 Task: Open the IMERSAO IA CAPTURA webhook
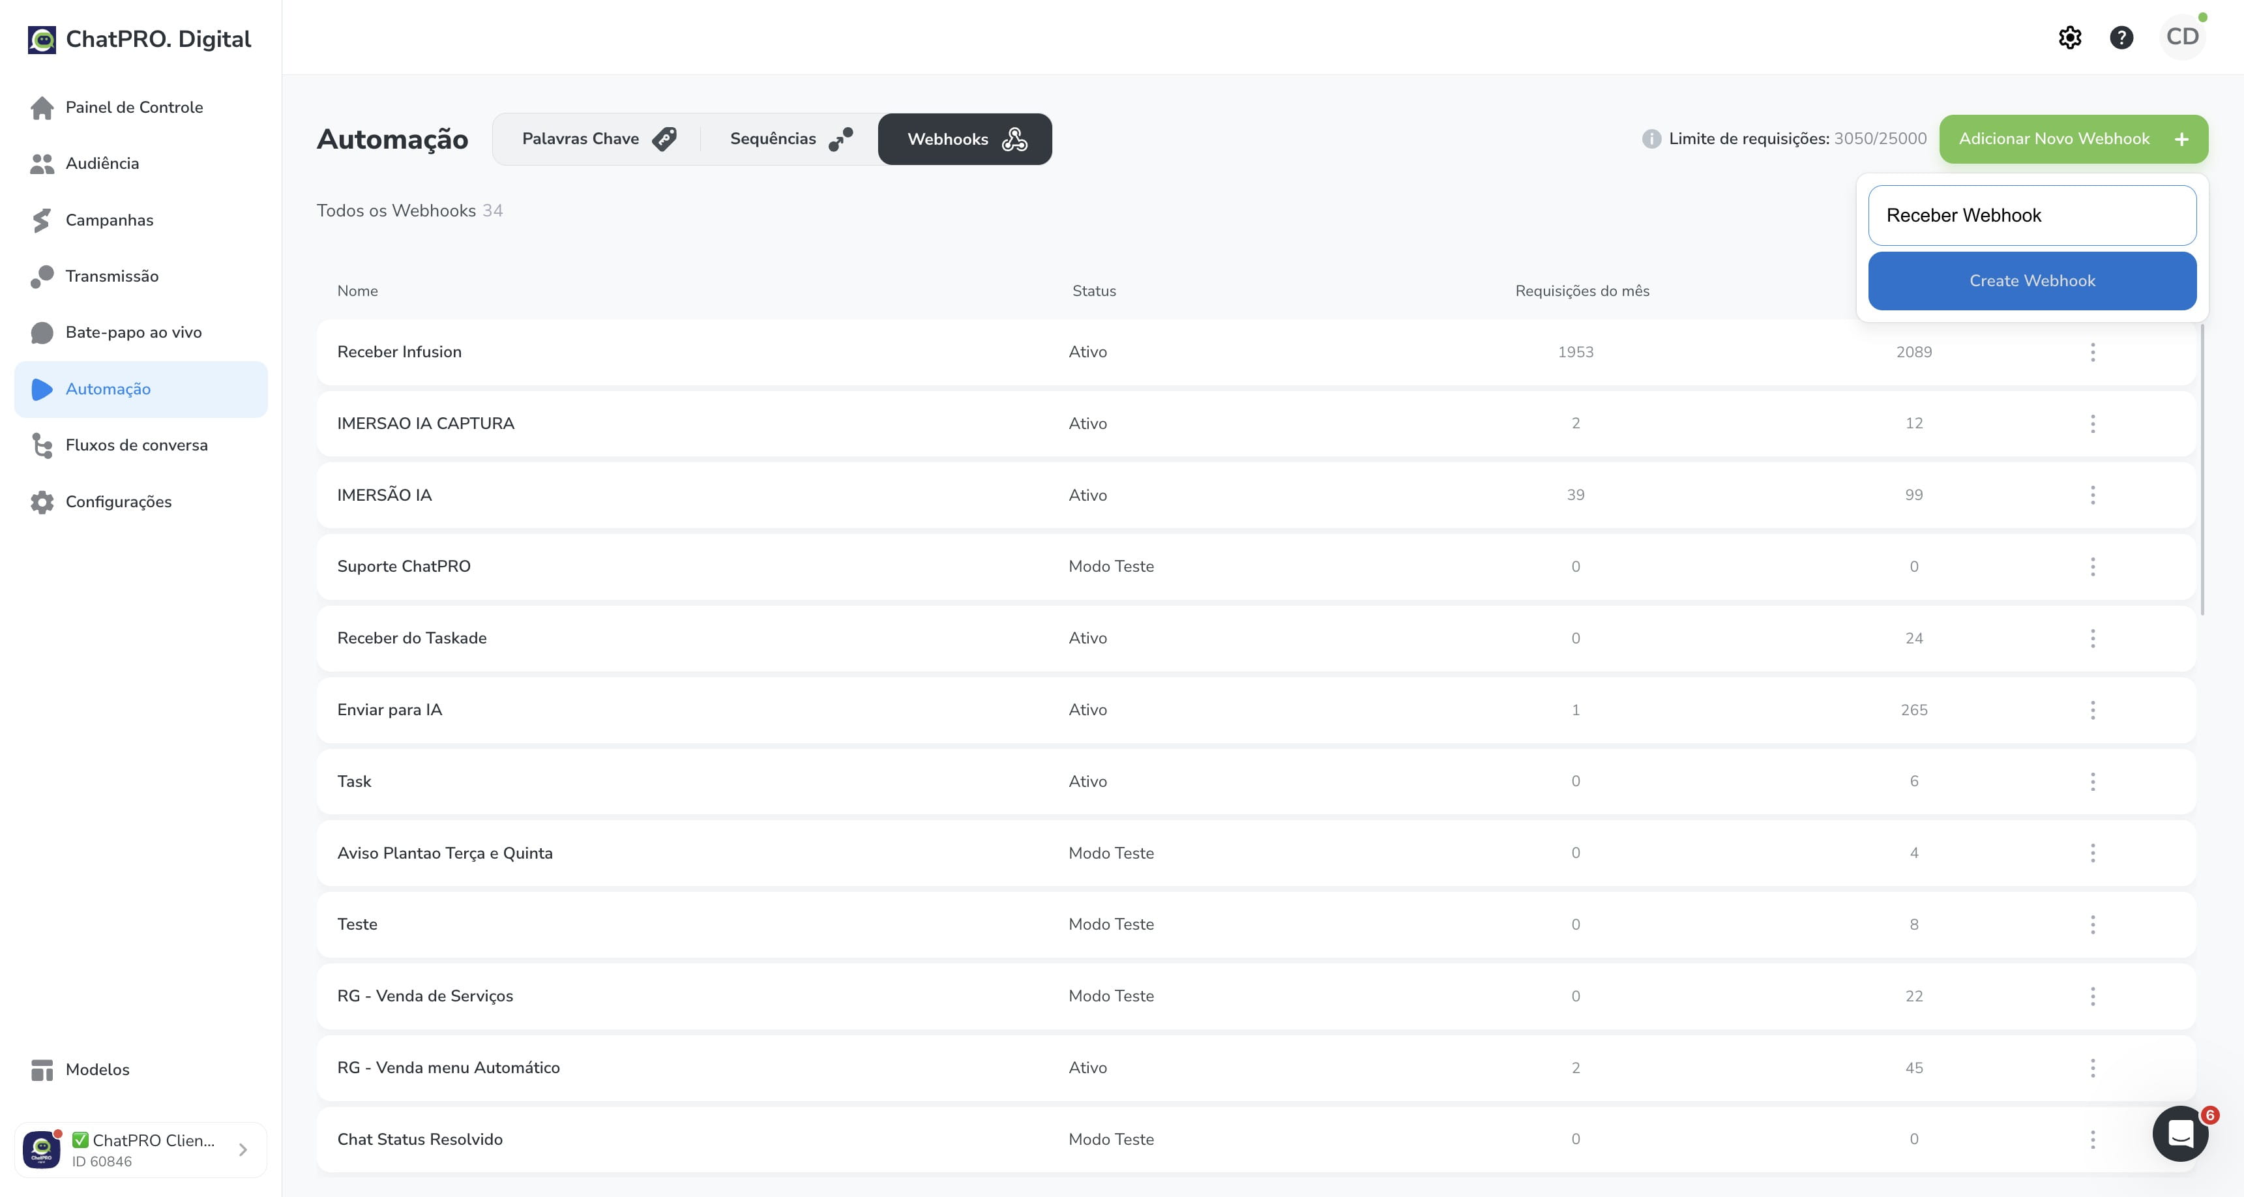(x=1255, y=423)
